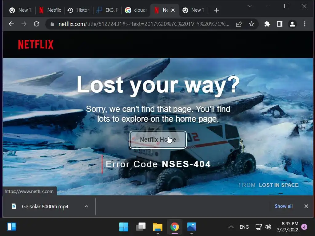Click the forward navigation arrow
This screenshot has height=236, width=315.
[x=24, y=24]
